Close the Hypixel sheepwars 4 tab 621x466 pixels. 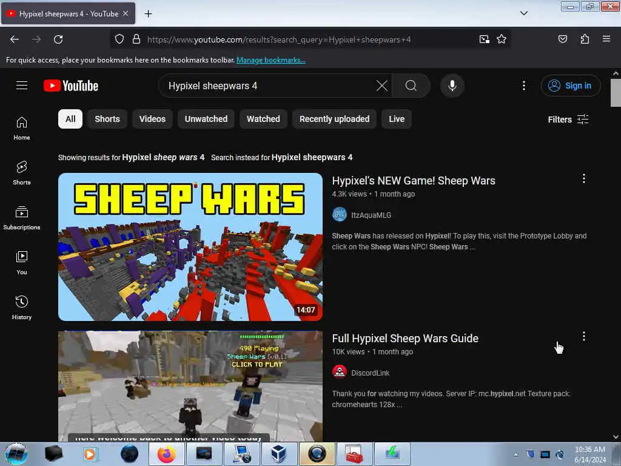click(126, 13)
